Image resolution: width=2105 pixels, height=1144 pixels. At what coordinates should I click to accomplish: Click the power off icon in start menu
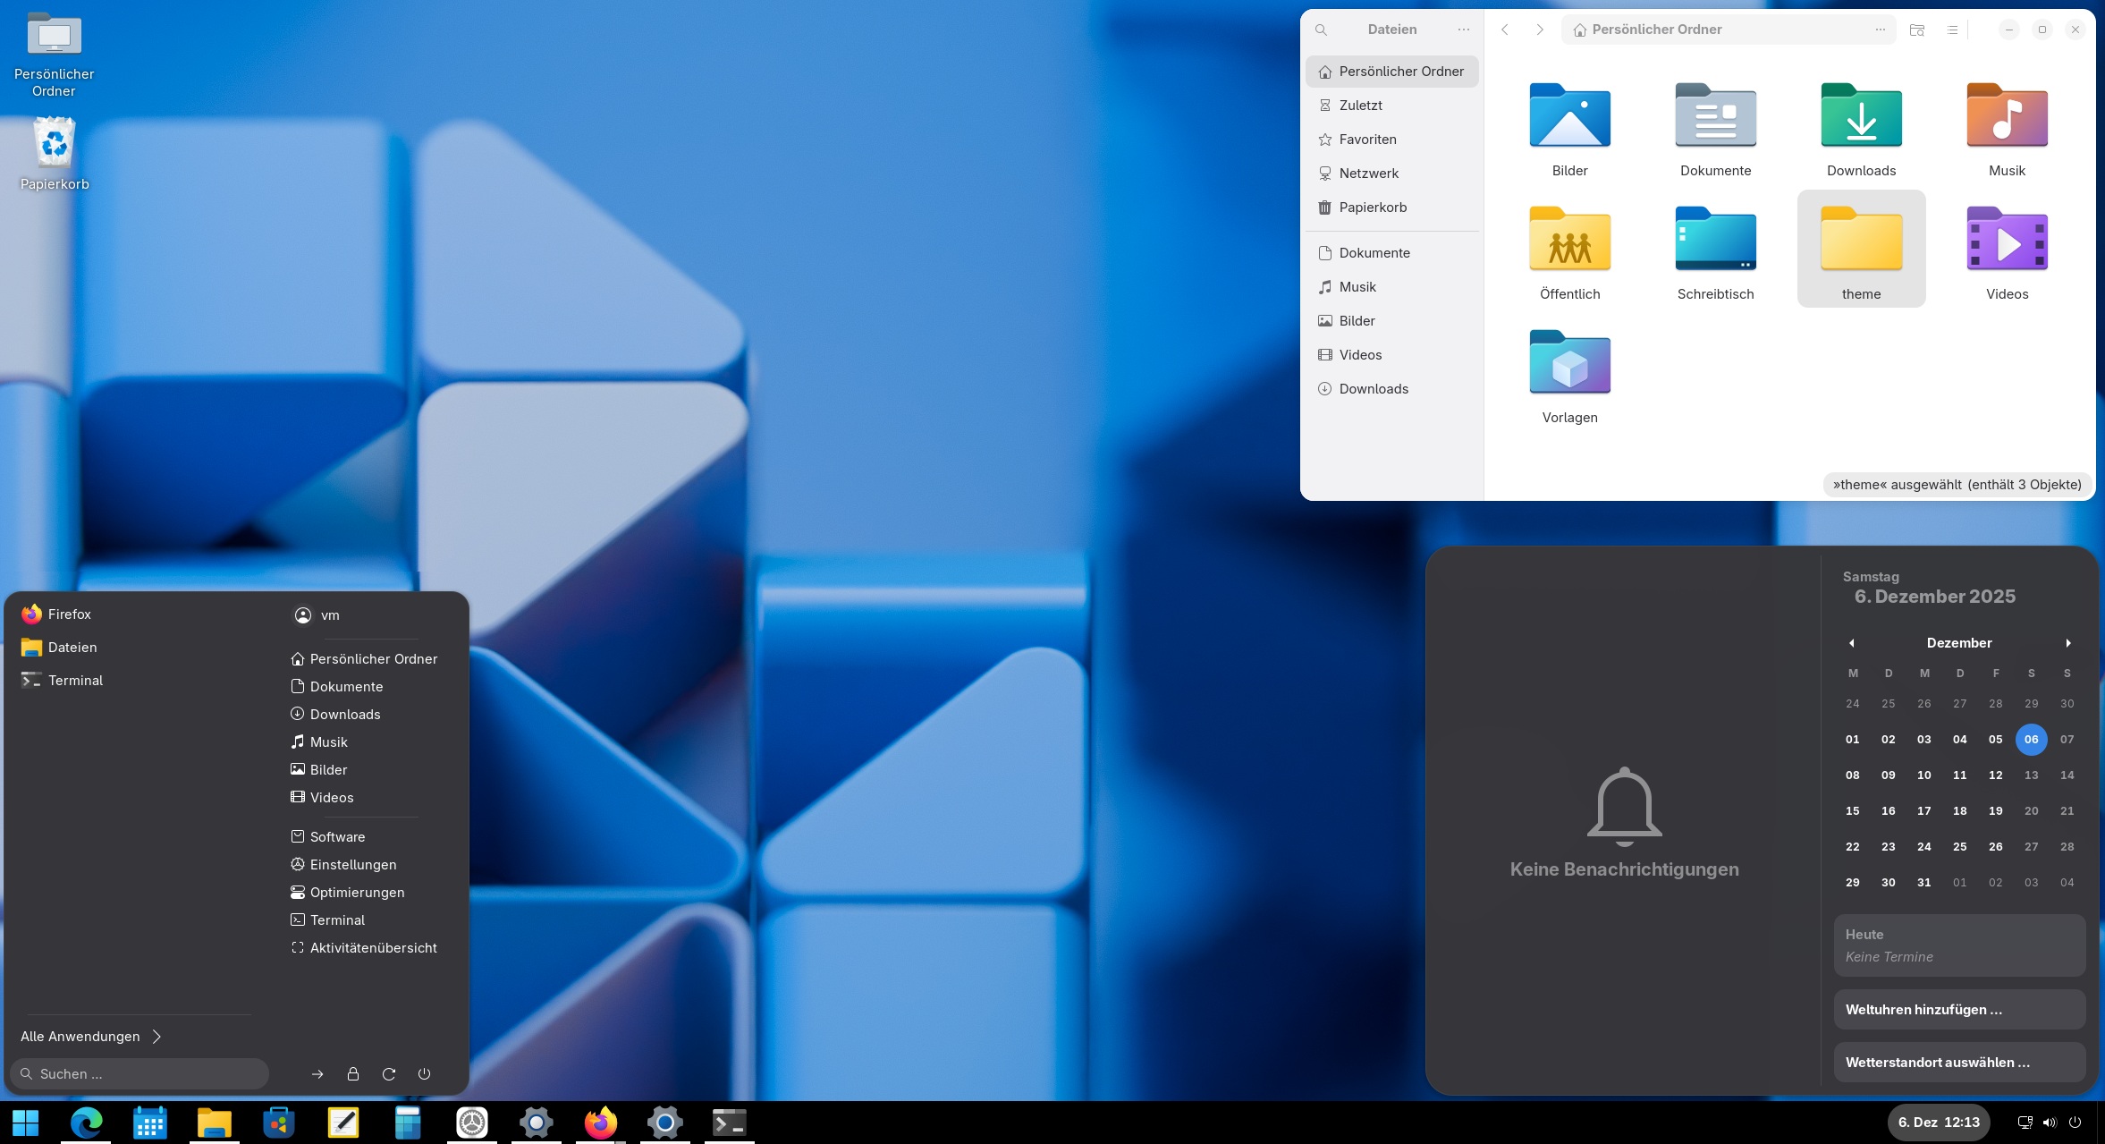pos(424,1073)
